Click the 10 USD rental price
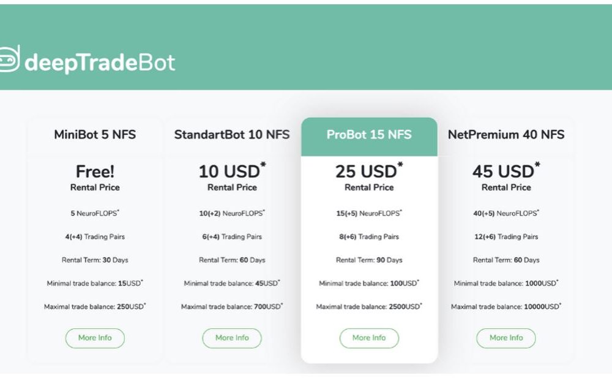The width and height of the screenshot is (612, 378). (x=232, y=171)
